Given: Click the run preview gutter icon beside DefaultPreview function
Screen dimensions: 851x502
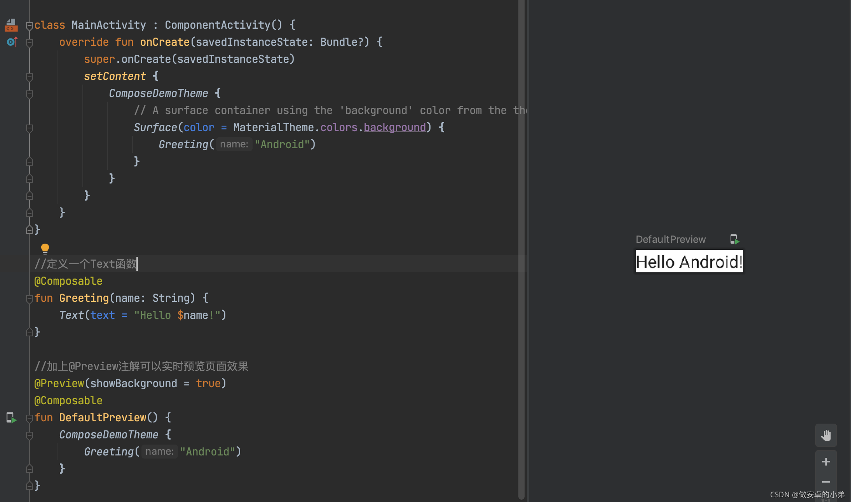Looking at the screenshot, I should [x=11, y=418].
